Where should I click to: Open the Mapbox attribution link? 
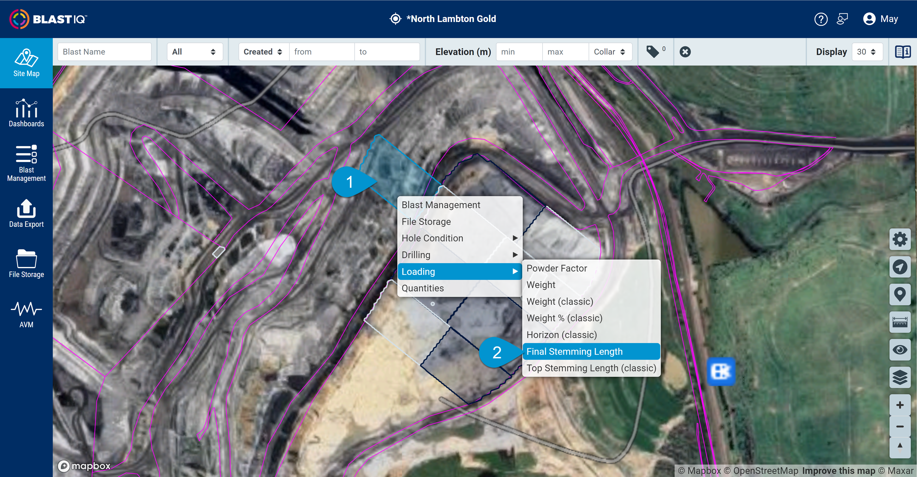(x=699, y=470)
